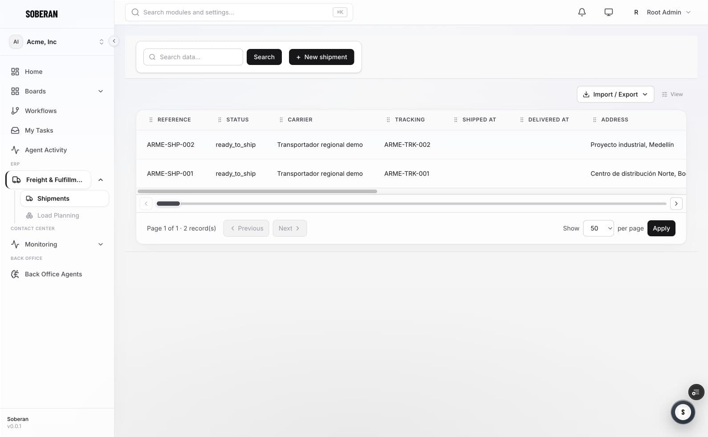The image size is (708, 437).
Task: Click the horizontal table slider track
Action: click(411, 203)
